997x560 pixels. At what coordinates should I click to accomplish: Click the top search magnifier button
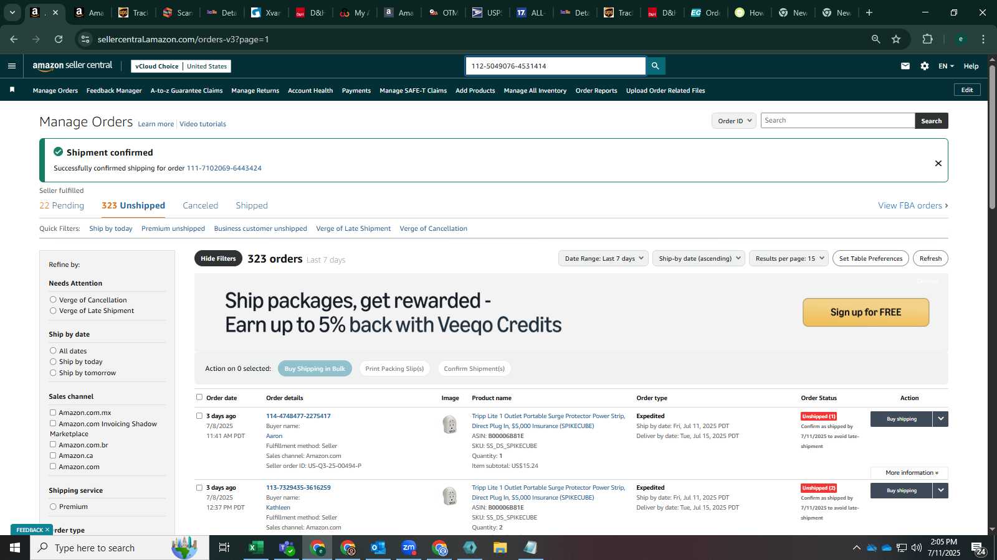click(x=656, y=66)
